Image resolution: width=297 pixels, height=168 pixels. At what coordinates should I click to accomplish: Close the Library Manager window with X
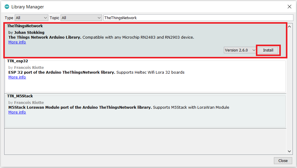[289, 7]
